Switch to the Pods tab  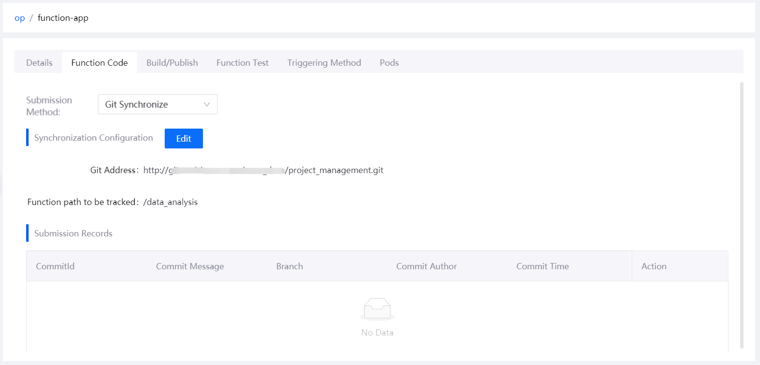389,63
